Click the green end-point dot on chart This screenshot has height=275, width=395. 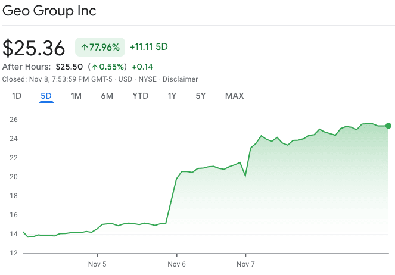point(388,126)
